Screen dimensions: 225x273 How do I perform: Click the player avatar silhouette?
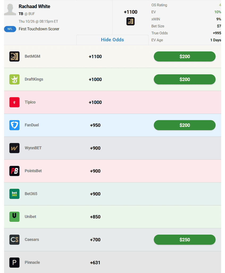(x=10, y=10)
